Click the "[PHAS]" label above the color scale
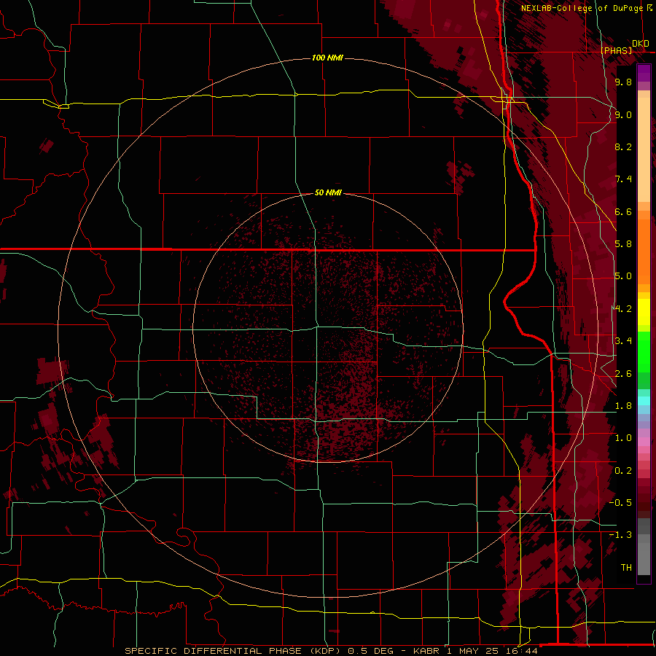The height and width of the screenshot is (656, 656). point(616,50)
